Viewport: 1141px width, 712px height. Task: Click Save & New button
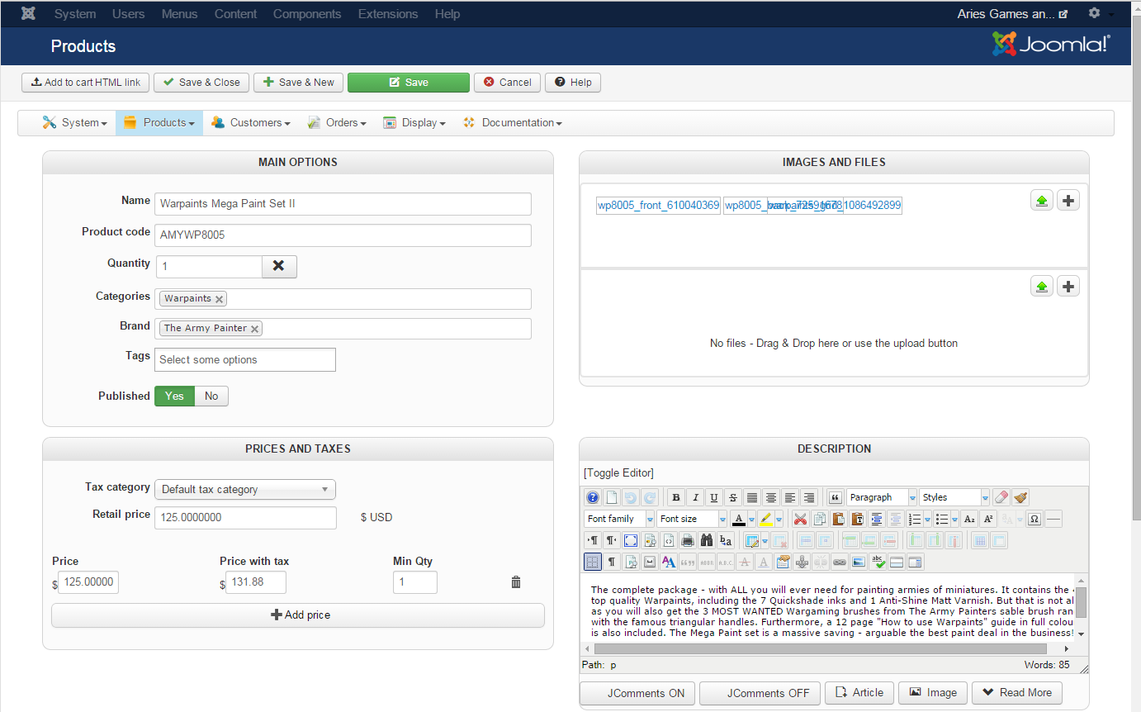pos(299,83)
